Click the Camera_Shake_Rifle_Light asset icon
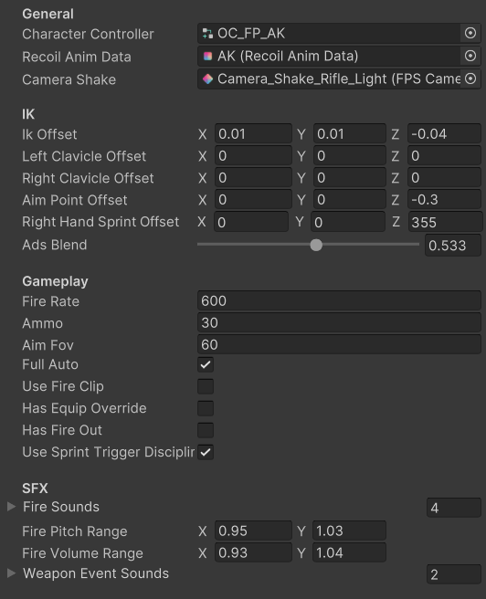Viewport: 486px width, 599px height. [207, 79]
